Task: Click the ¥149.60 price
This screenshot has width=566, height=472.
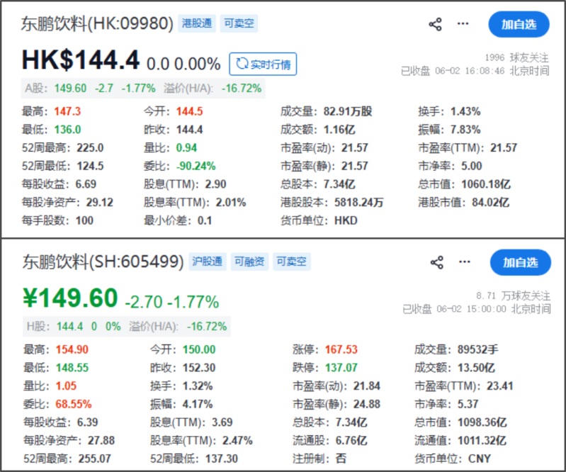Action: tap(70, 298)
